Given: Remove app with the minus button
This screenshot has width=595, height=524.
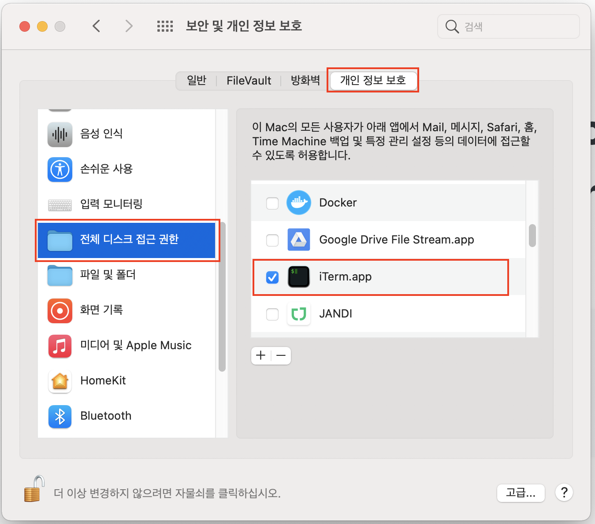Looking at the screenshot, I should coord(281,355).
